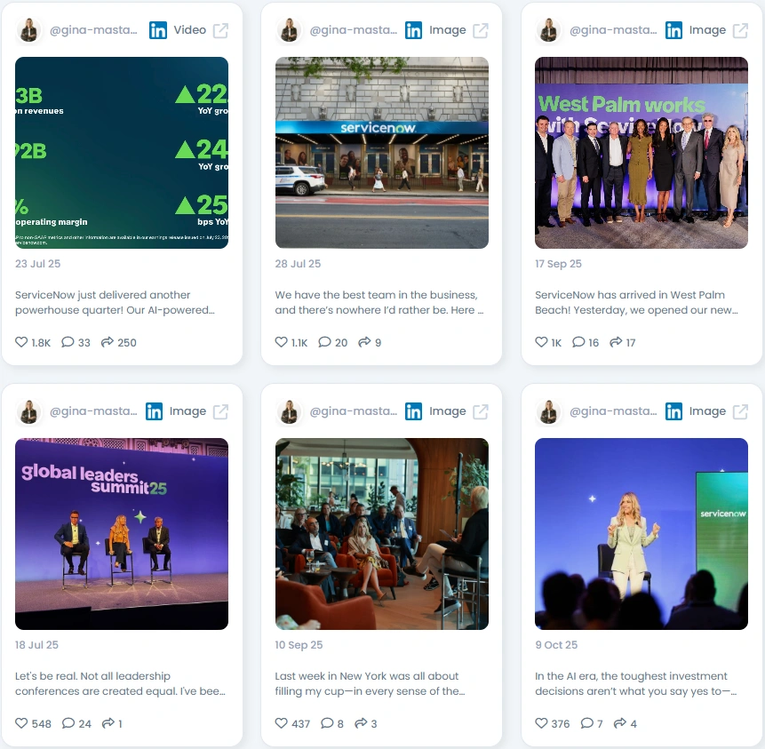
Task: Click LinkedIn icon on 9 Oct 25 post
Action: 673,412
